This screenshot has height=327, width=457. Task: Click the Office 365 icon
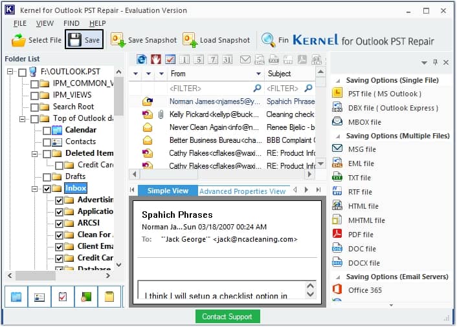337,290
